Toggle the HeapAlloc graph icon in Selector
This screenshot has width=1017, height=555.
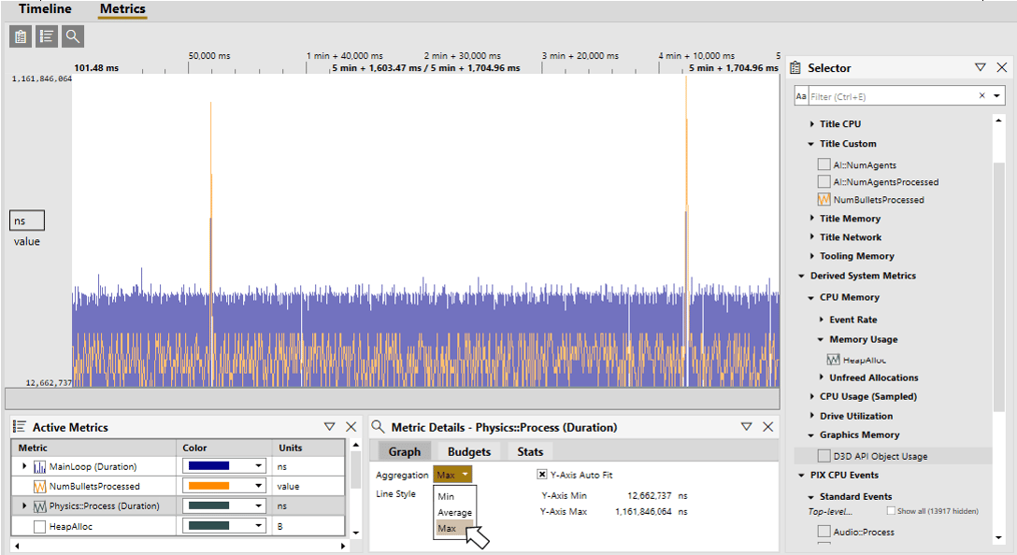(x=834, y=359)
